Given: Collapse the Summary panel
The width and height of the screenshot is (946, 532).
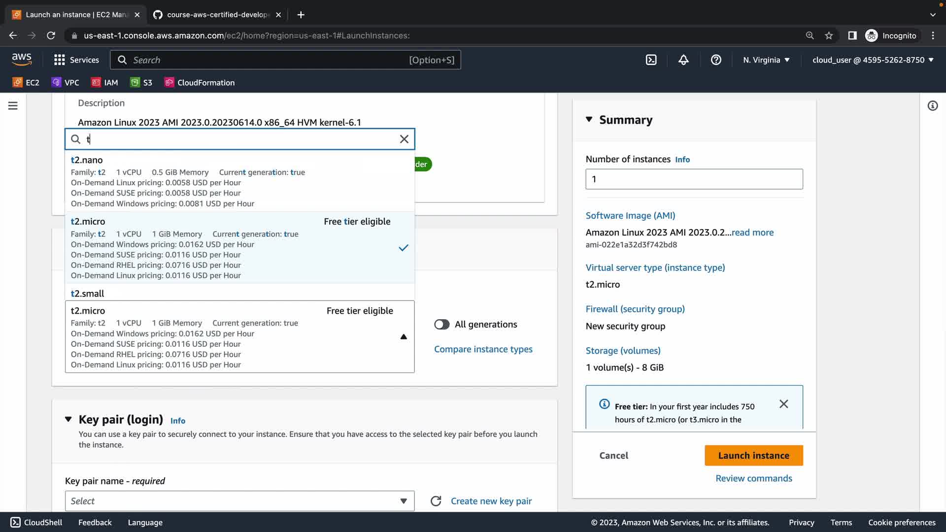Looking at the screenshot, I should (x=589, y=120).
